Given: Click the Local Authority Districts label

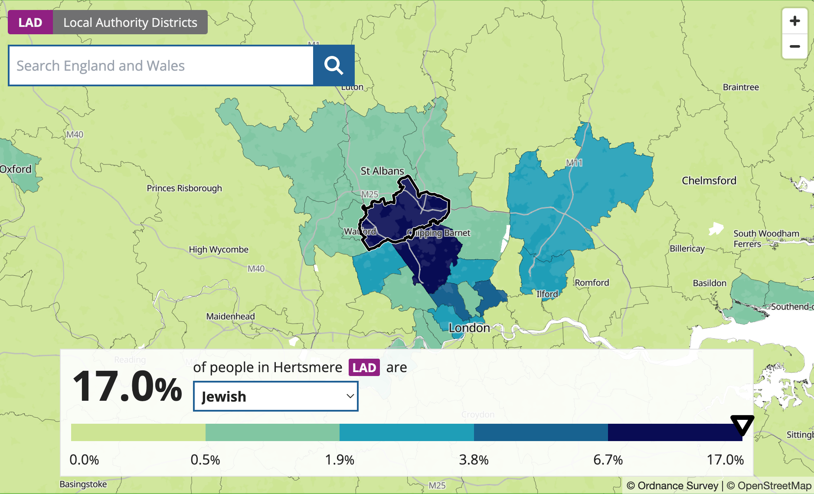Looking at the screenshot, I should (x=130, y=22).
